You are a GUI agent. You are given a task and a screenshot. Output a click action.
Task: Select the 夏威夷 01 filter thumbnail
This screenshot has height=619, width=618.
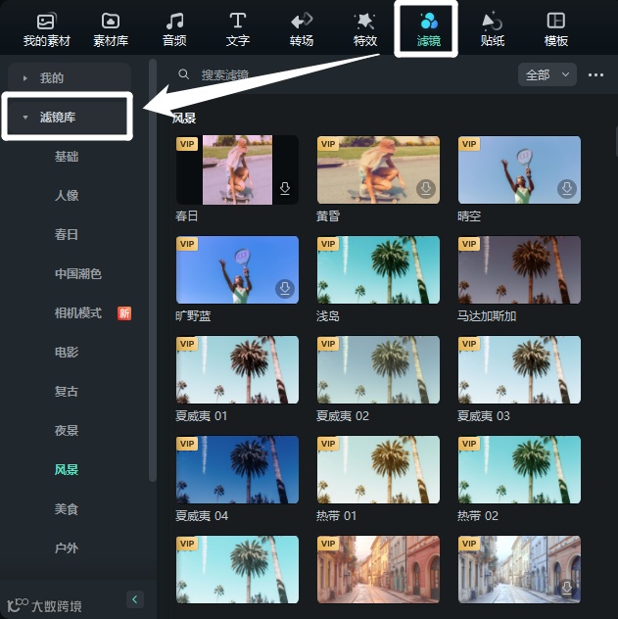click(237, 369)
